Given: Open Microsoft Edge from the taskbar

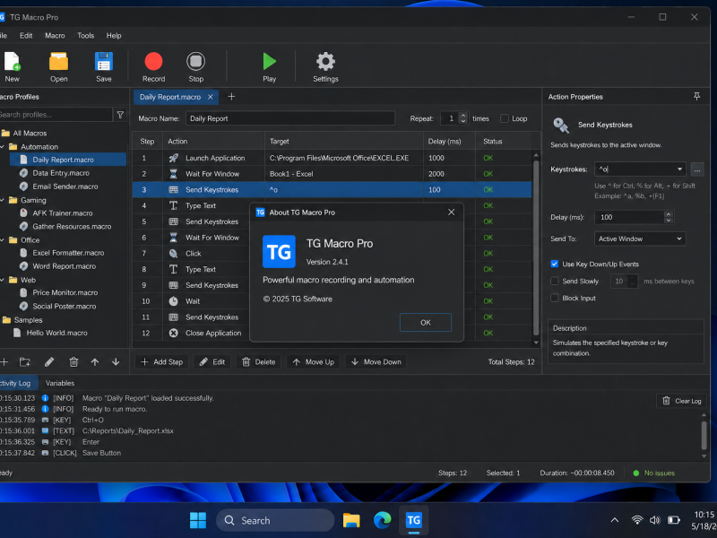Looking at the screenshot, I should [383, 520].
